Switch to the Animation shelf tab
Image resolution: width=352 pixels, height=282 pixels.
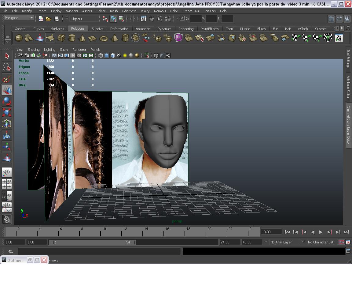pos(143,29)
